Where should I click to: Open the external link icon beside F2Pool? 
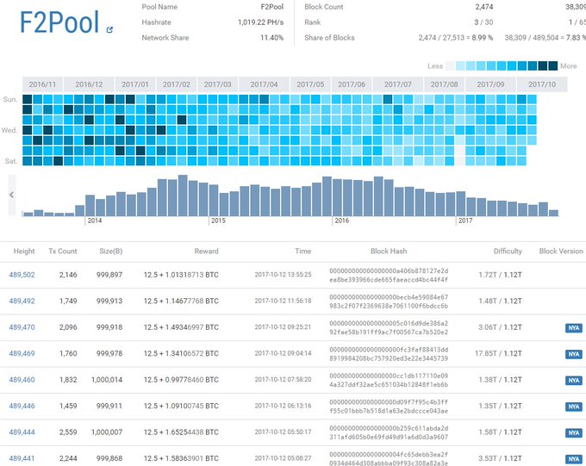click(x=109, y=29)
